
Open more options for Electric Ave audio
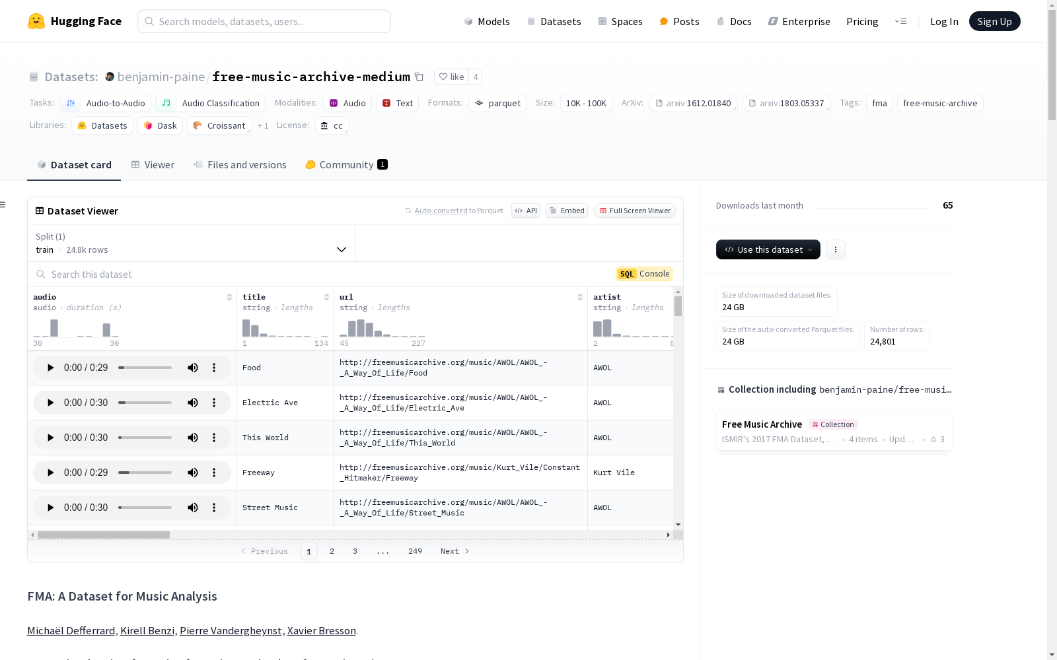click(x=214, y=403)
